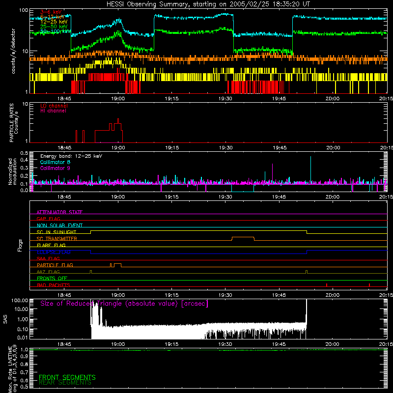Viewport: 393px width, 393px height.
Task: Click the tallest cyan Collimator 8 spike near 19:54
Action: [311, 169]
